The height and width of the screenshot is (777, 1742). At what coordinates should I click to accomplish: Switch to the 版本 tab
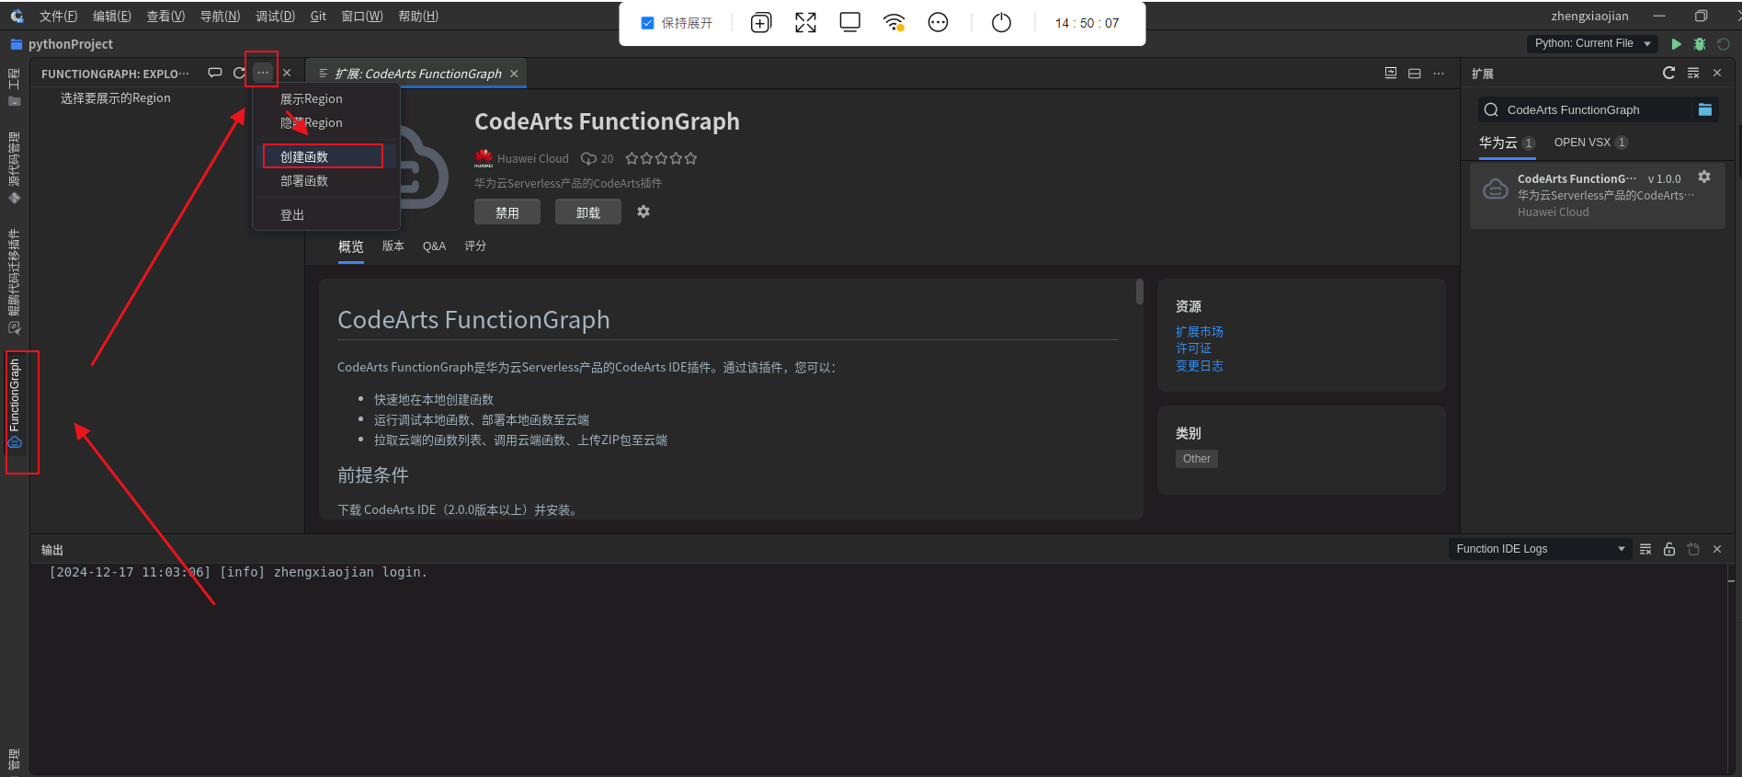click(x=393, y=246)
